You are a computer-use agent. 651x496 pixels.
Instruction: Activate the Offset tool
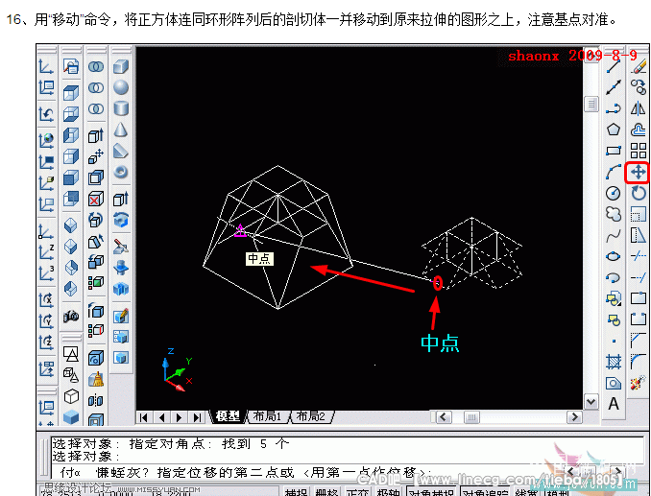pyautogui.click(x=639, y=130)
